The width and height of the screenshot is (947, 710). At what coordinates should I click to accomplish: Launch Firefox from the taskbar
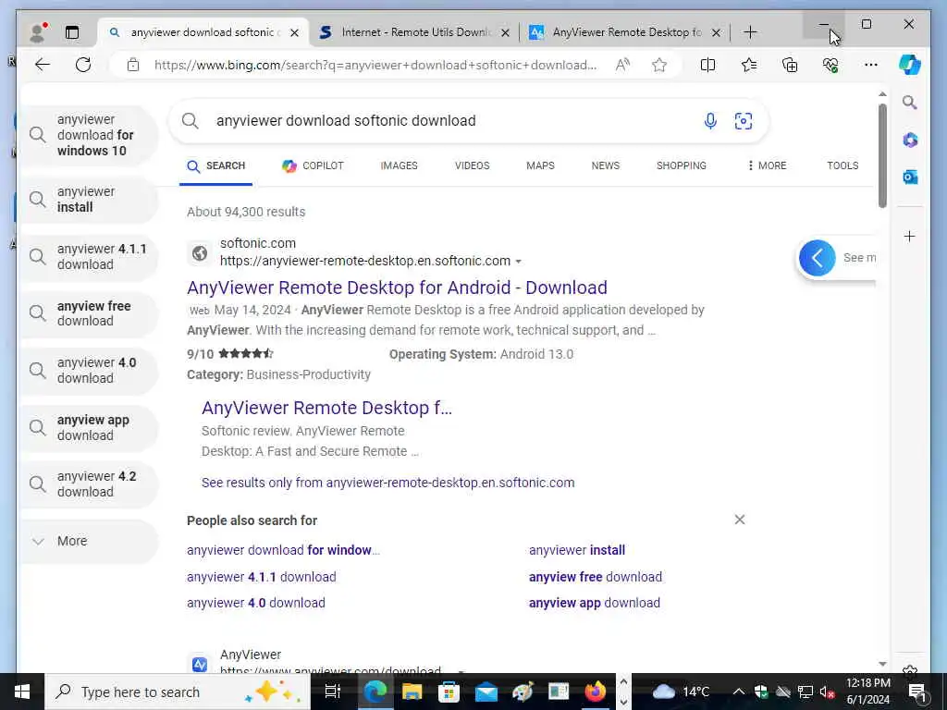point(596,692)
